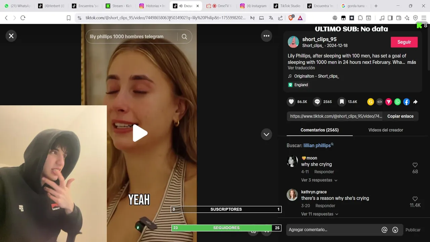The width and height of the screenshot is (430, 242).
Task: Expand "Ver 3 respuestas" replies
Action: (319, 180)
